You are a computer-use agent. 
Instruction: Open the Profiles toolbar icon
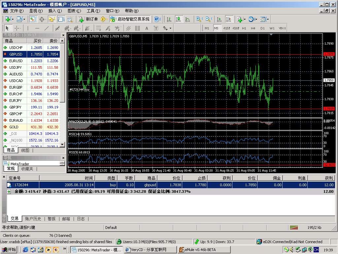point(20,19)
